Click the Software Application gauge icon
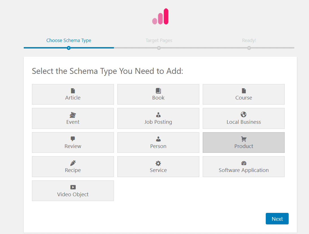Image resolution: width=309 pixels, height=234 pixels. pyautogui.click(x=244, y=163)
